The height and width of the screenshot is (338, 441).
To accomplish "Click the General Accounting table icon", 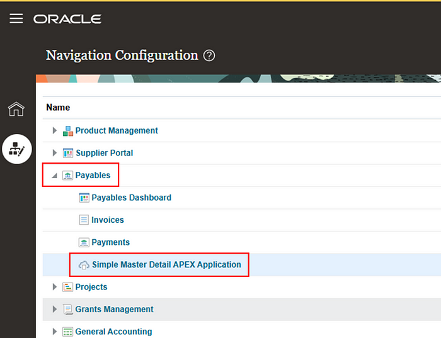I will pyautogui.click(x=67, y=332).
